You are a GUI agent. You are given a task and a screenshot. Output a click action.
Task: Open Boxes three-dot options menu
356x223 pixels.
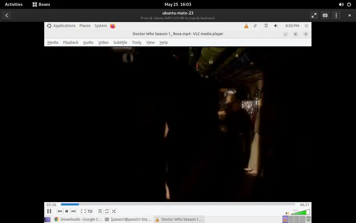point(336,15)
